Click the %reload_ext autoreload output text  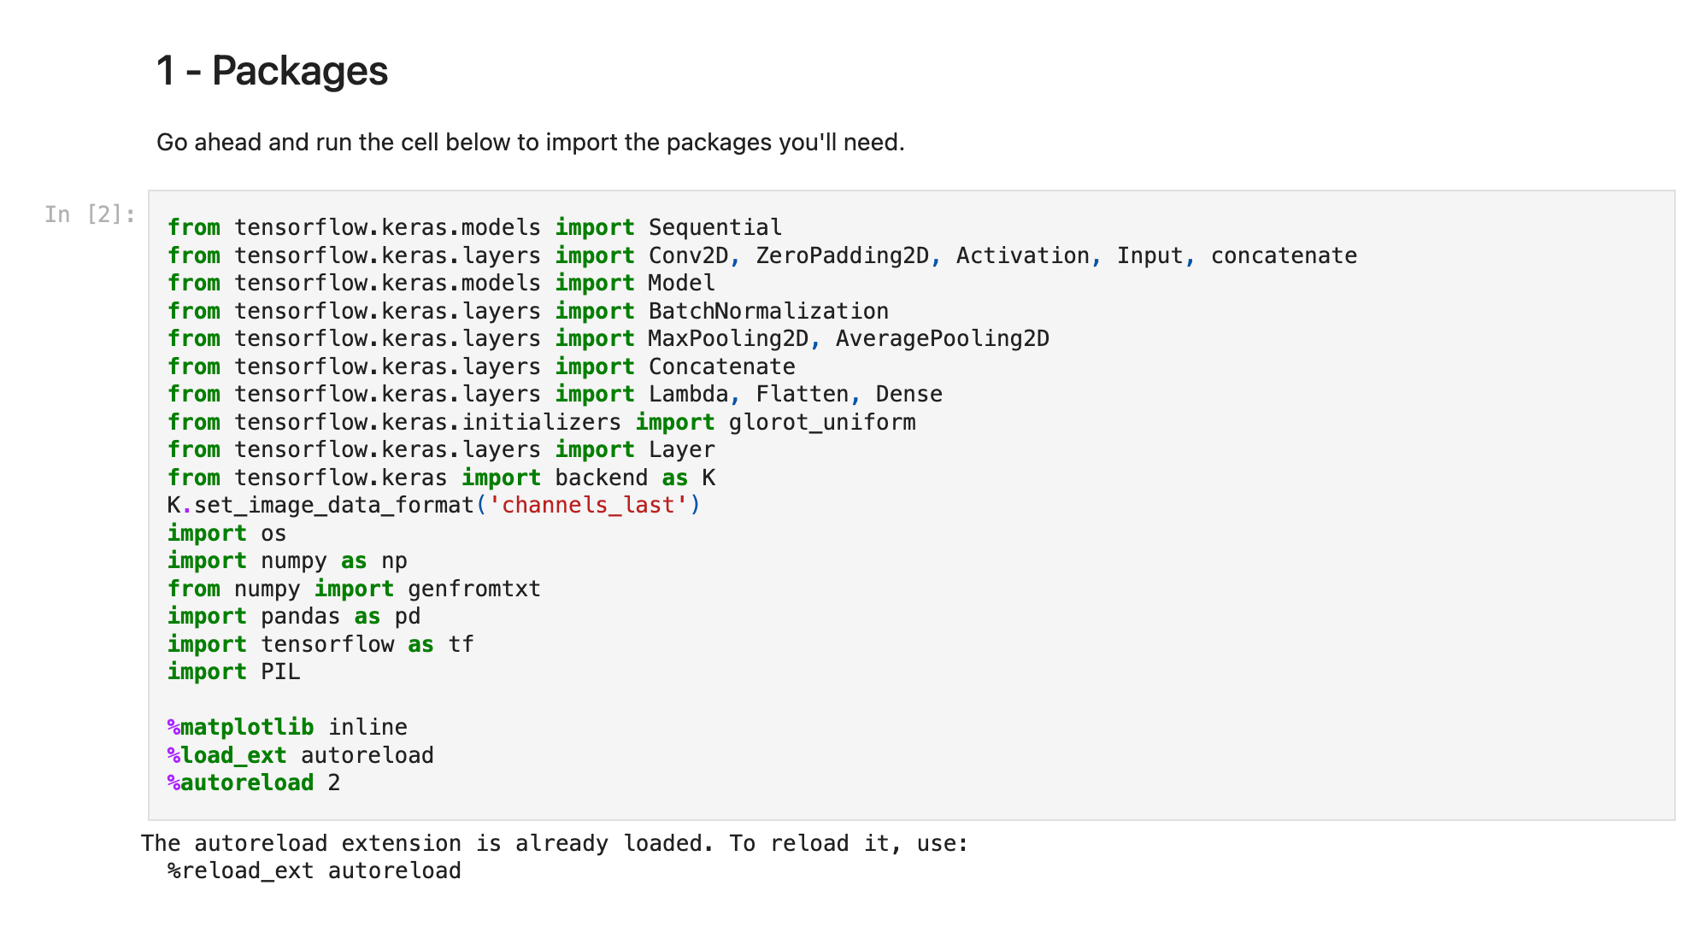pyautogui.click(x=315, y=871)
